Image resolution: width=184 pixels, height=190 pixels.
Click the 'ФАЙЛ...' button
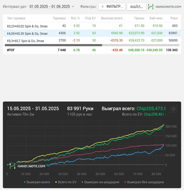point(137,7)
